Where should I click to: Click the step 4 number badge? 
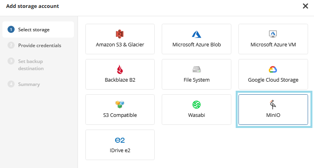[11, 84]
